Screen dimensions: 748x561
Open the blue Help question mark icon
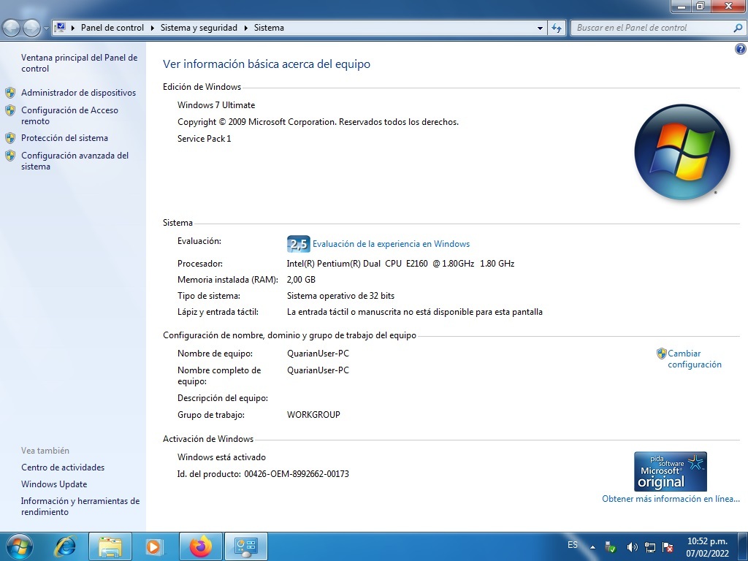[741, 49]
